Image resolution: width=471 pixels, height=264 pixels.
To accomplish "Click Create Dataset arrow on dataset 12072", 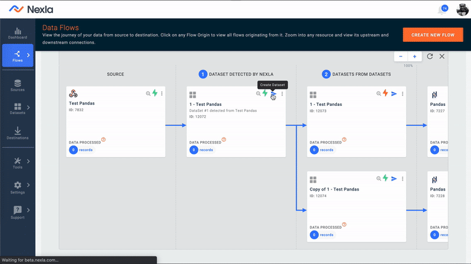I will [x=273, y=94].
